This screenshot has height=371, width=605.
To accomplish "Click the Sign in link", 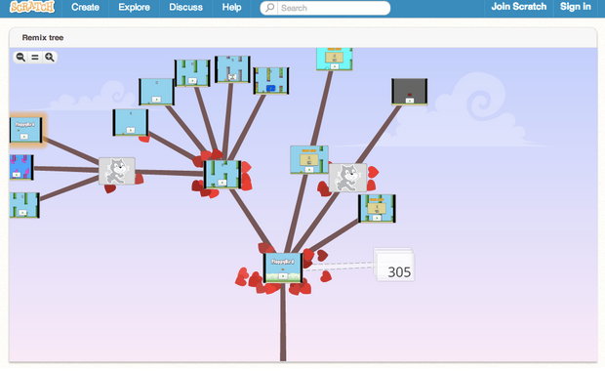I will click(x=576, y=7).
